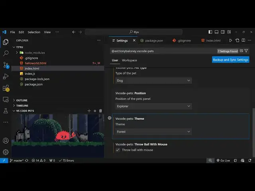Screen dimensions: 255x191
Task: Open the Extensions view
Action: (x=6, y=88)
